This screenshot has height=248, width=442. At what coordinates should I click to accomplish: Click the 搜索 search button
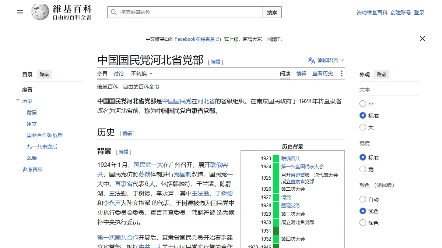coord(272,12)
